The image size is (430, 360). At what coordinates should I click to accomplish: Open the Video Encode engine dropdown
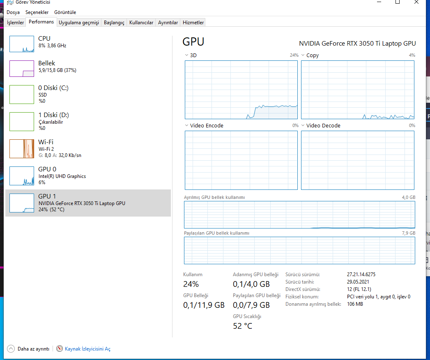click(x=187, y=125)
